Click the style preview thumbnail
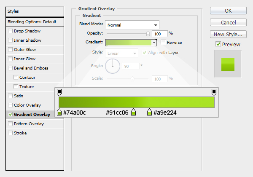 coord(228,64)
